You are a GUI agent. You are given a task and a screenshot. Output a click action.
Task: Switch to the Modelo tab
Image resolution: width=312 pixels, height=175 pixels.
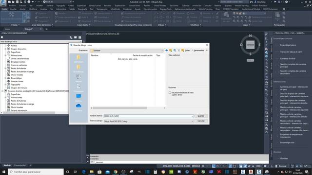tap(7, 165)
